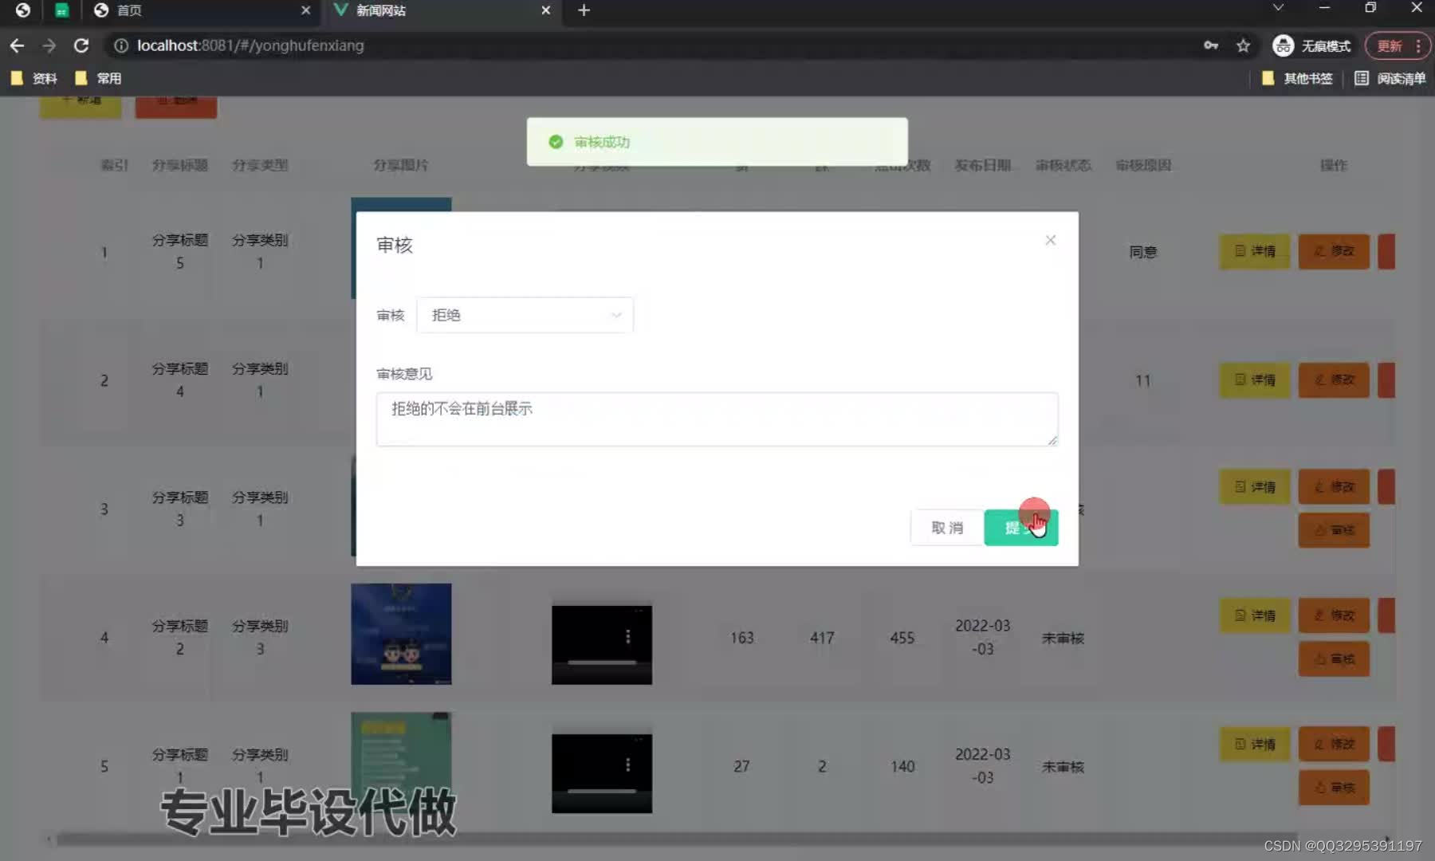Go forward with the browser forward arrow
This screenshot has width=1435, height=861.
(49, 45)
